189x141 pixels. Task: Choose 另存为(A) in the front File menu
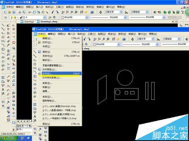click(60, 56)
